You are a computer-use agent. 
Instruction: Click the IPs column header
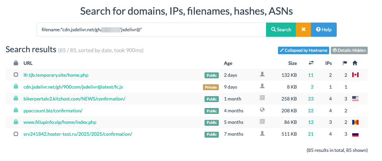(329, 63)
